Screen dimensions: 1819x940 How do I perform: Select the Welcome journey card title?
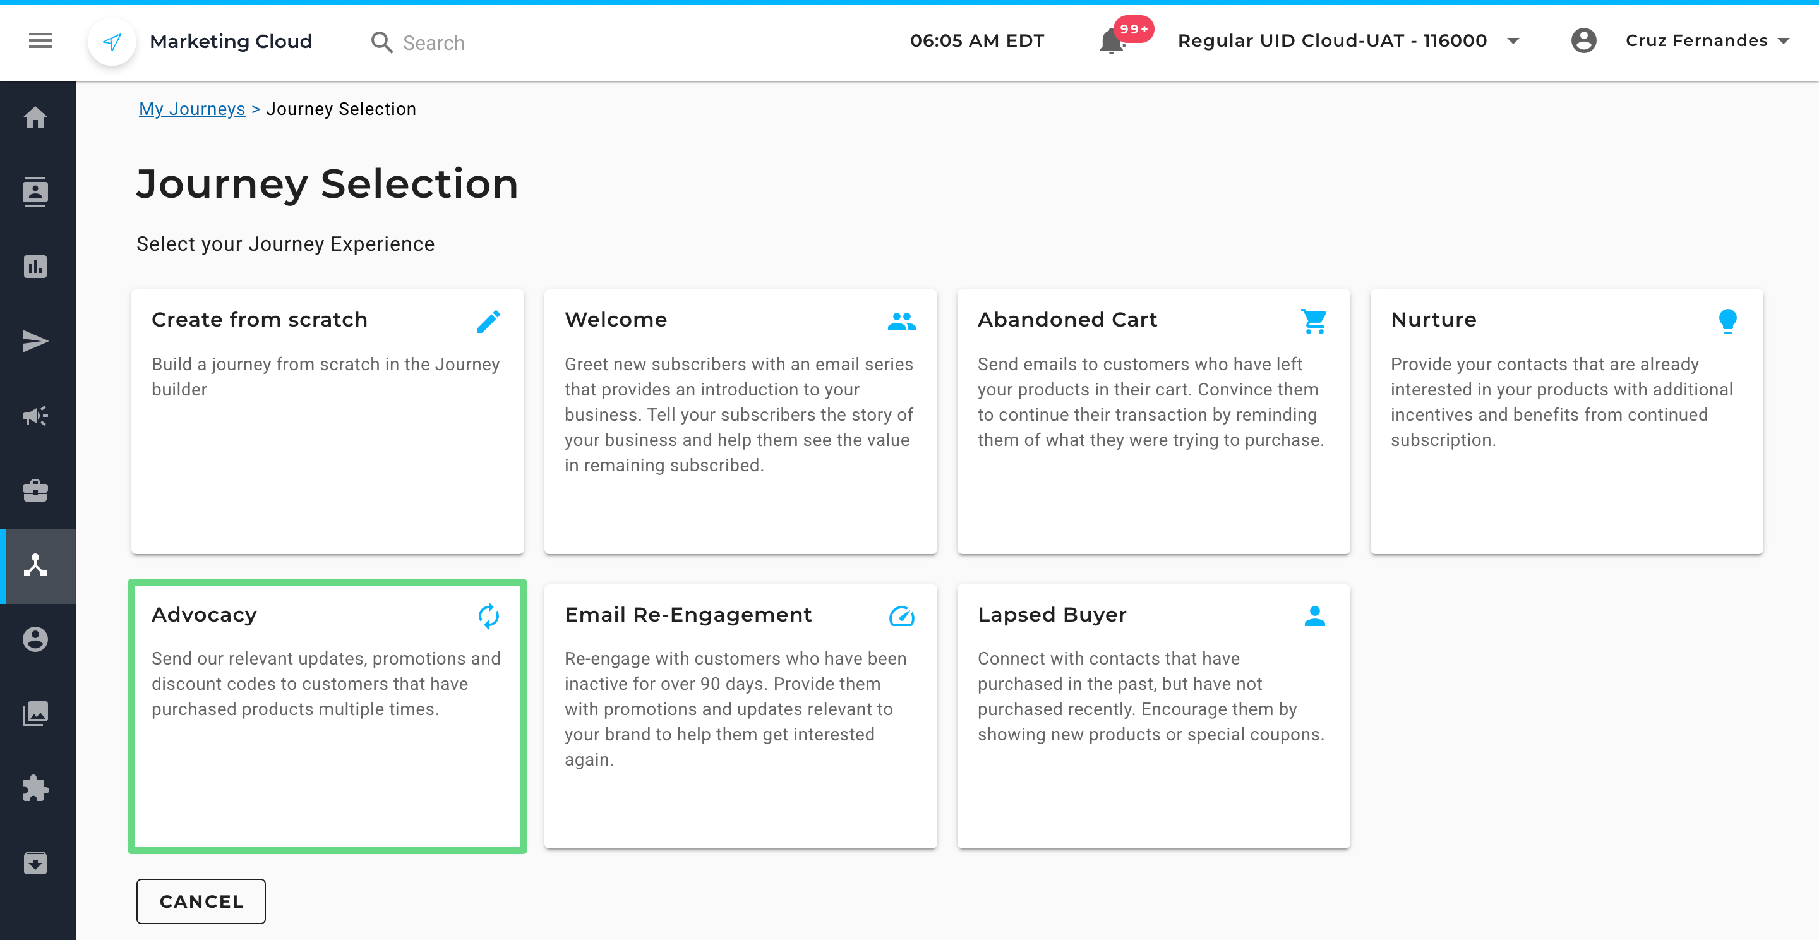click(616, 320)
